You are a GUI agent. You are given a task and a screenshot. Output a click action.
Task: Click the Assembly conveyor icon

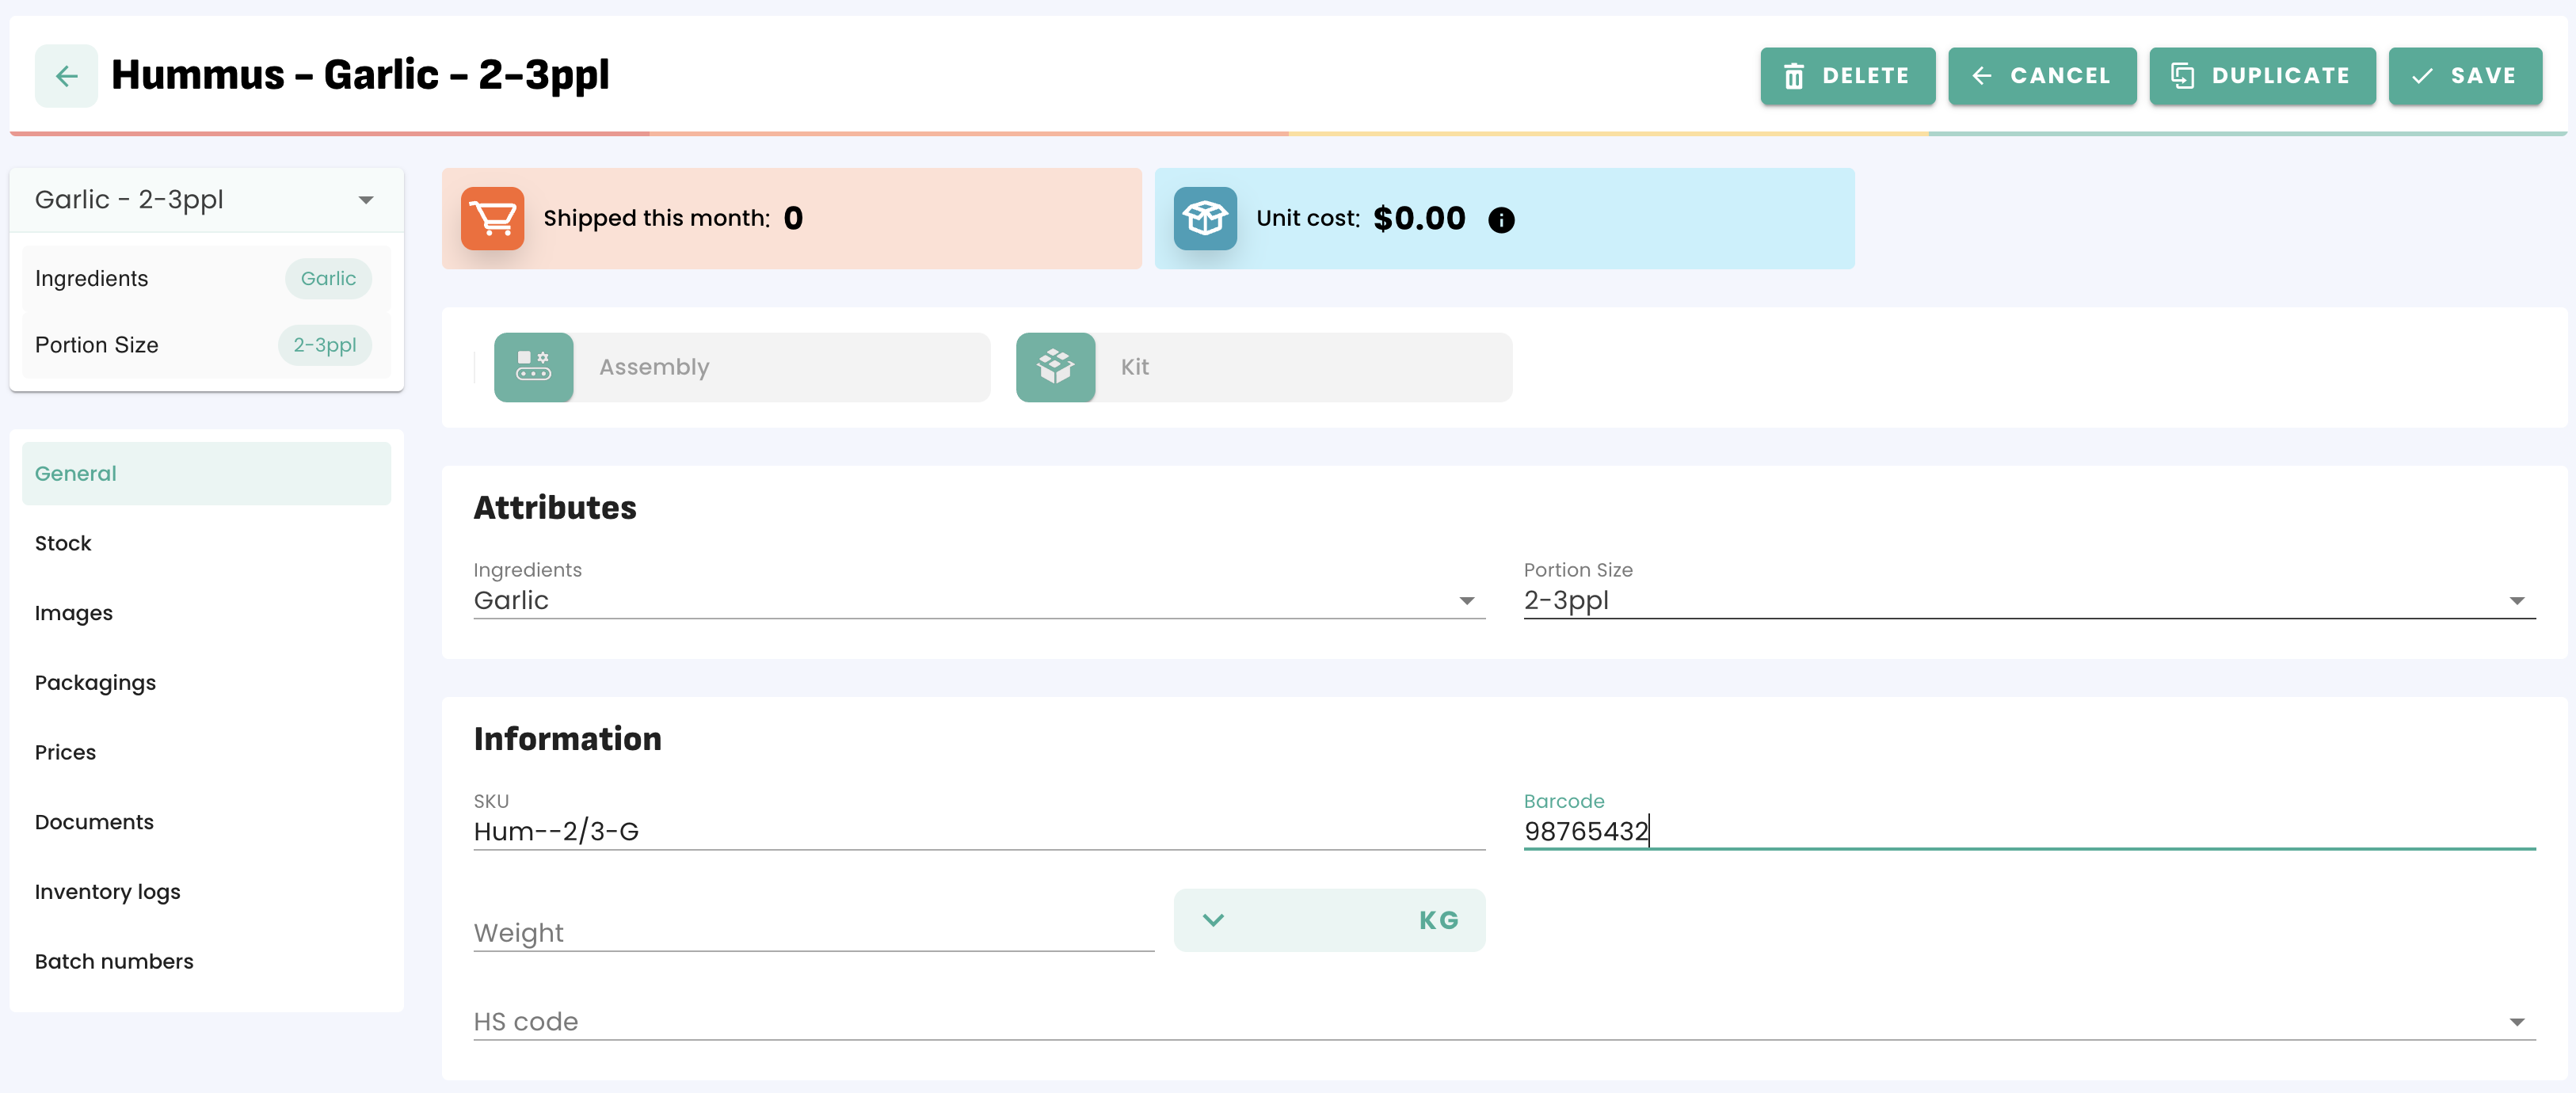coord(533,367)
